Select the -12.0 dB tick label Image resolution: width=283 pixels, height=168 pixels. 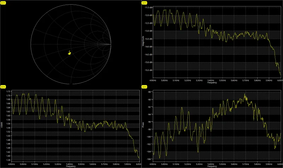pos(149,15)
